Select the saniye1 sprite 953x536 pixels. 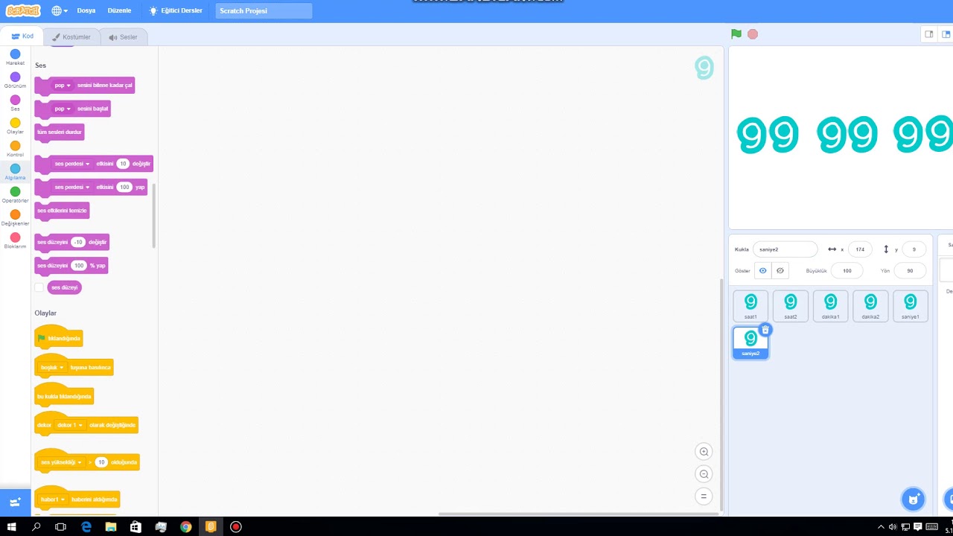point(910,306)
